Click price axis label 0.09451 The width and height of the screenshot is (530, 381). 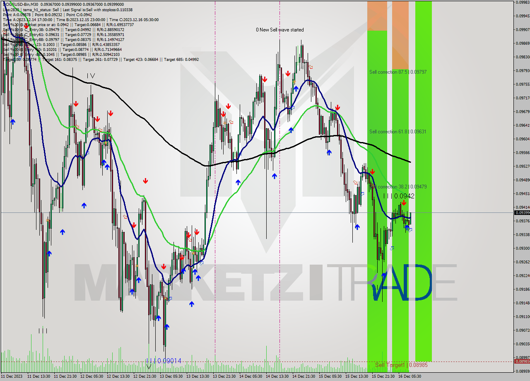point(523,193)
